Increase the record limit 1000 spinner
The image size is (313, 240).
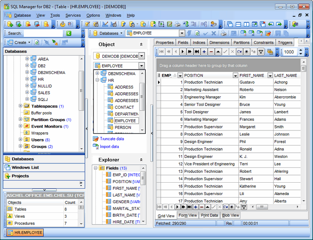click(301, 50)
